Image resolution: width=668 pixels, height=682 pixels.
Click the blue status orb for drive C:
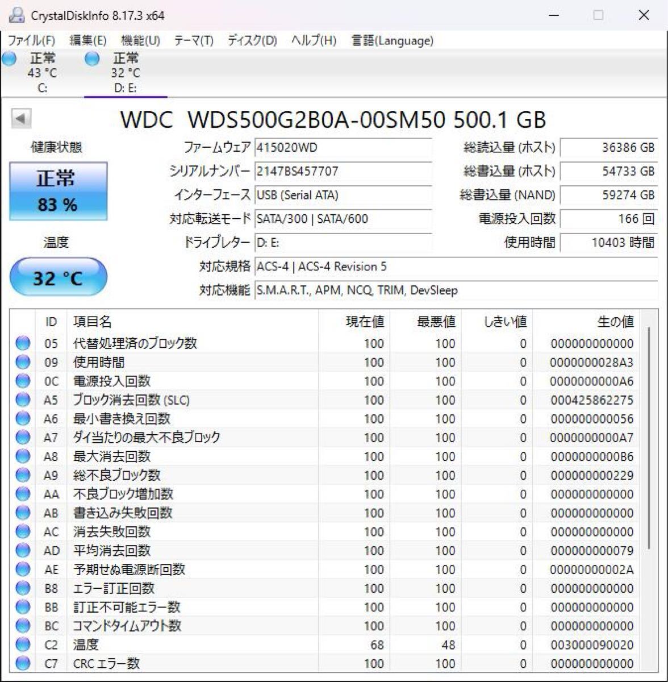pos(9,59)
